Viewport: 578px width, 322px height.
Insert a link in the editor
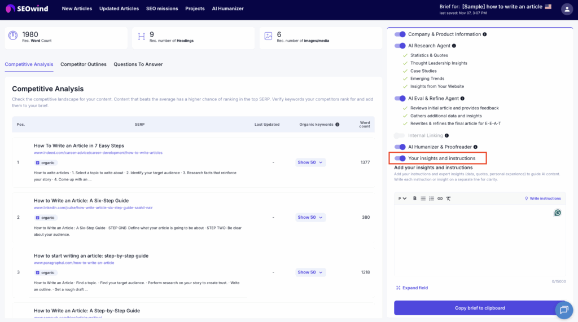point(440,198)
